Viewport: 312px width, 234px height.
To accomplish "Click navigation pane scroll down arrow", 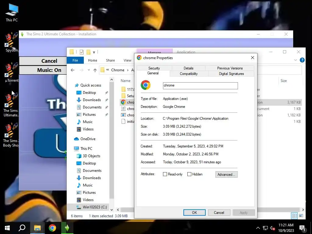I will (x=112, y=210).
